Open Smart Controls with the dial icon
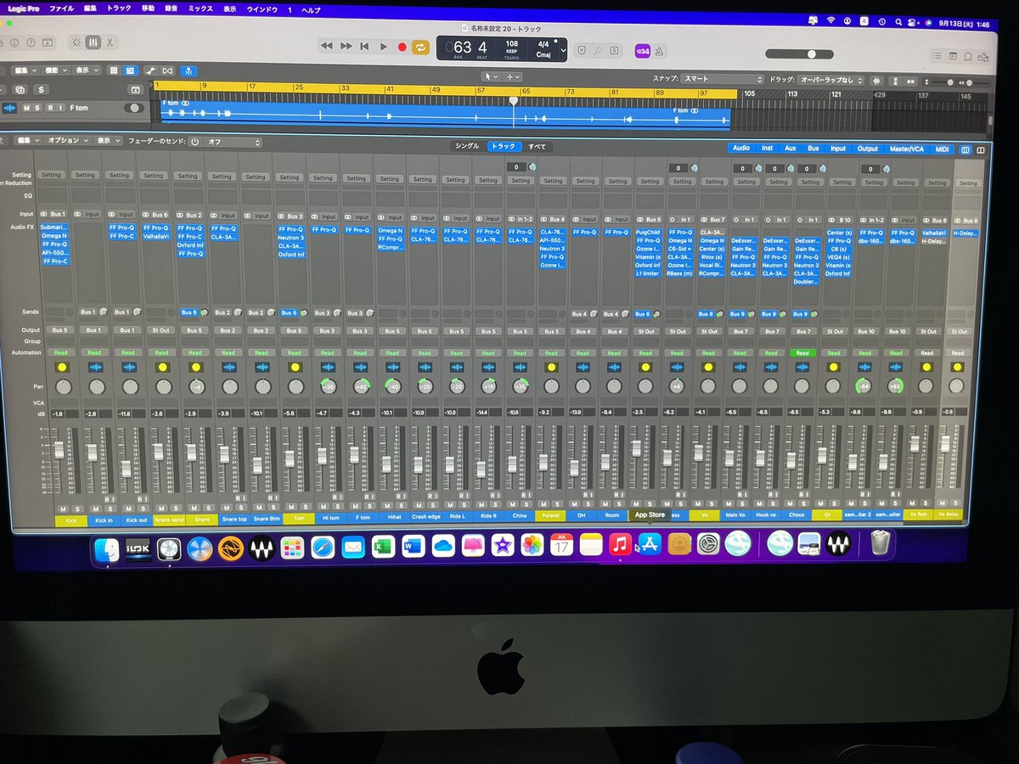The image size is (1019, 764). point(76,42)
